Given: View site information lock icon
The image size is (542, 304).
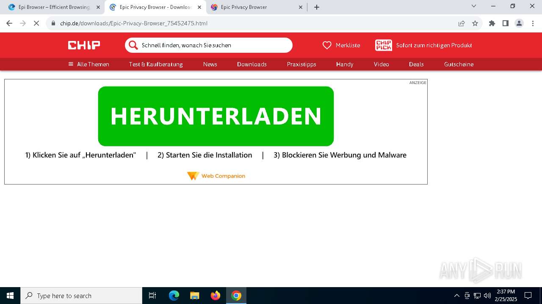Looking at the screenshot, I should pos(53,23).
